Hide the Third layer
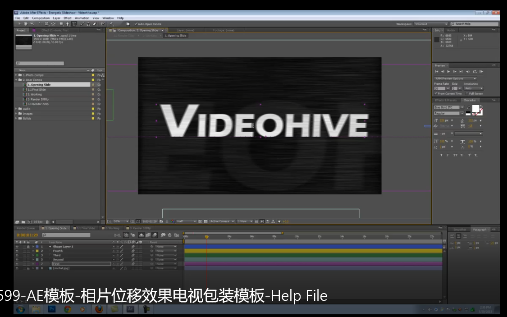 (17, 255)
